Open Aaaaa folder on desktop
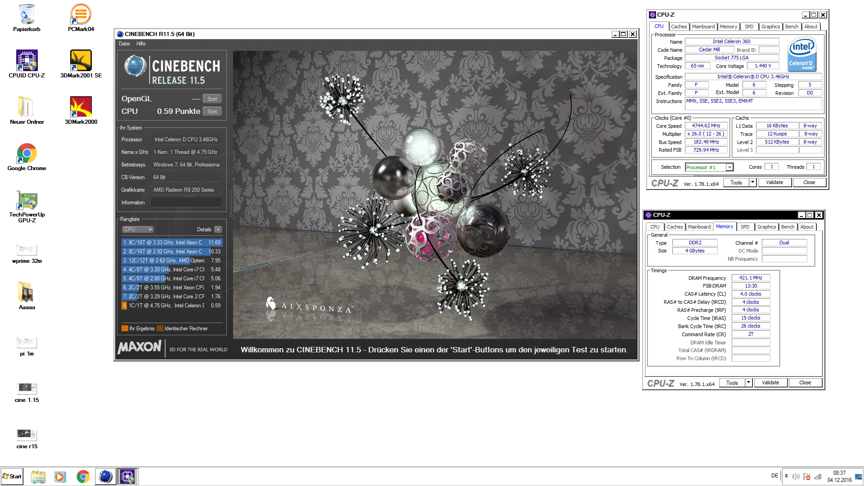This screenshot has height=486, width=864. pyautogui.click(x=27, y=296)
